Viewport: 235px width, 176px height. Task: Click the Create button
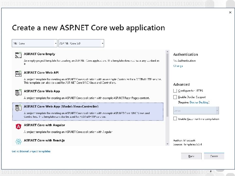coord(214,156)
